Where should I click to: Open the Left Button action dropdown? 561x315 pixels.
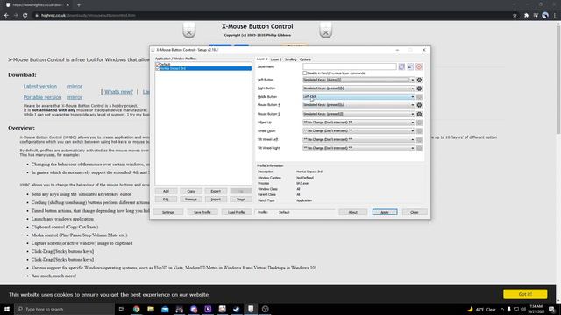(x=359, y=80)
